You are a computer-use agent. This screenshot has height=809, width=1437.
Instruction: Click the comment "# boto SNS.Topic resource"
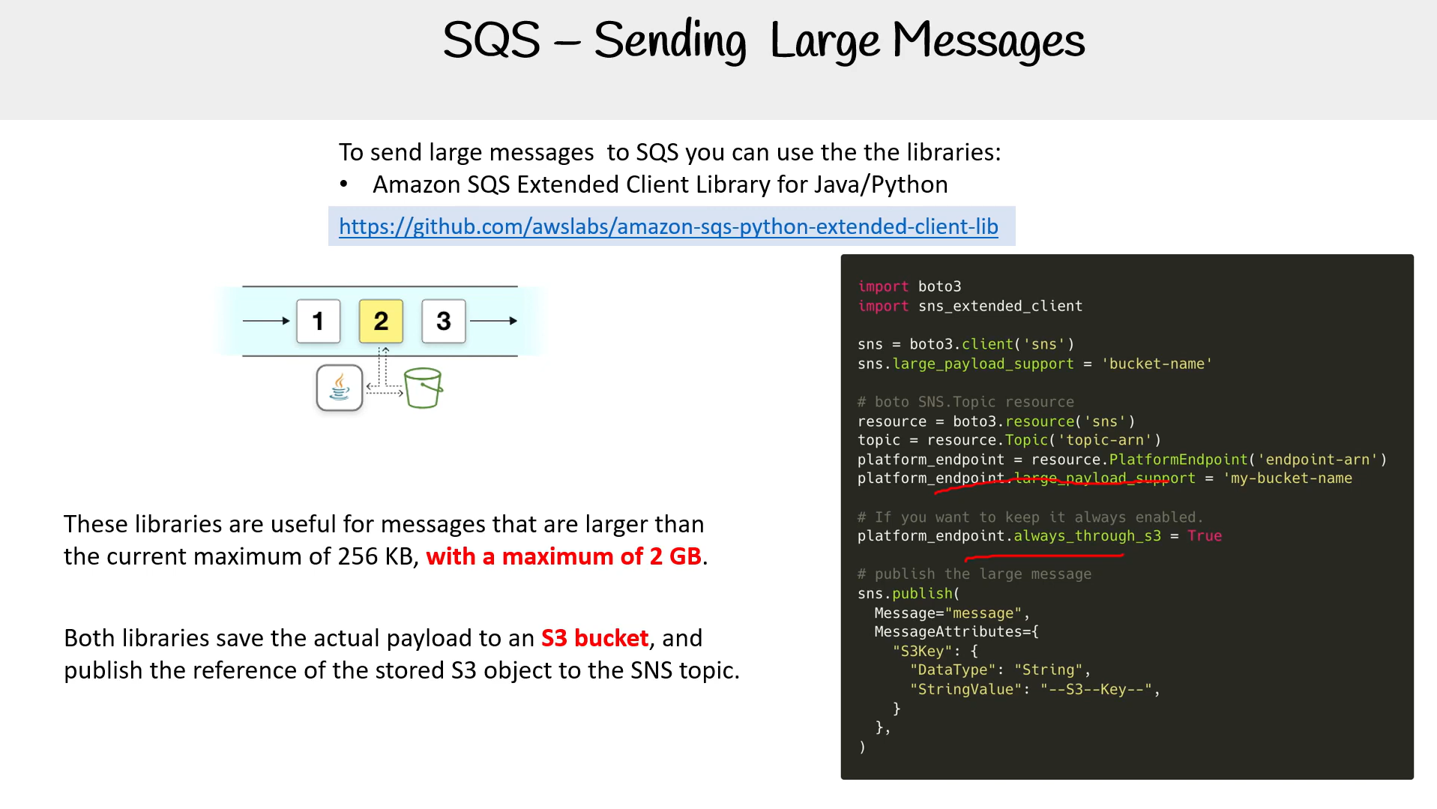click(x=965, y=402)
